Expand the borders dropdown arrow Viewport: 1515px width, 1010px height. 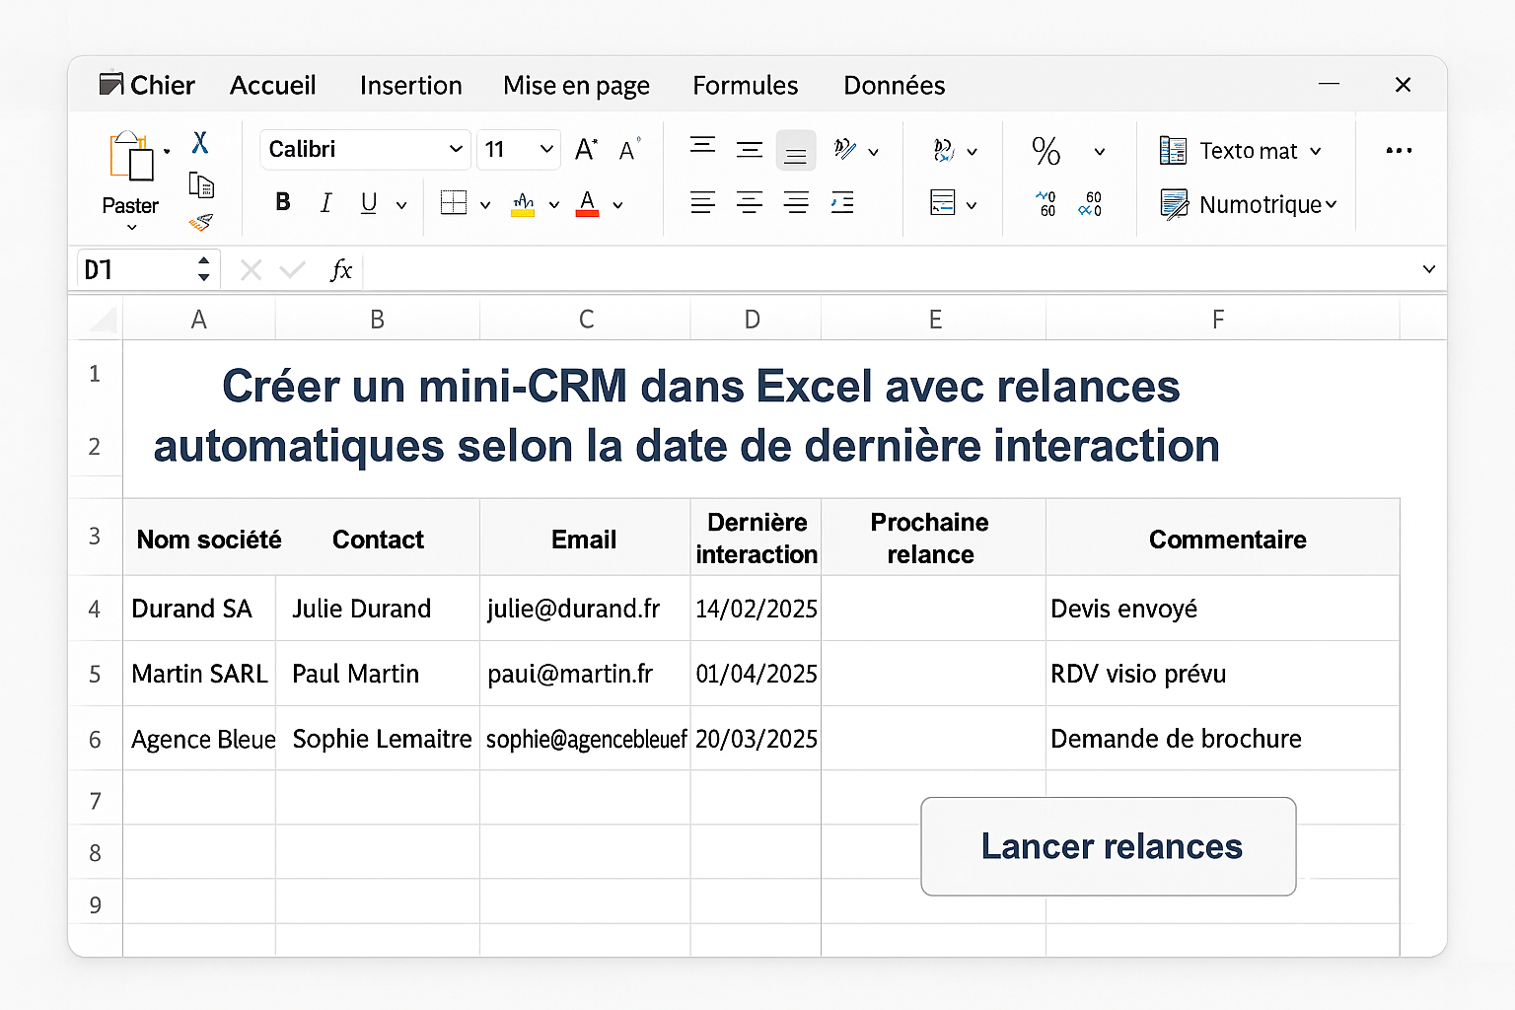[x=485, y=204]
